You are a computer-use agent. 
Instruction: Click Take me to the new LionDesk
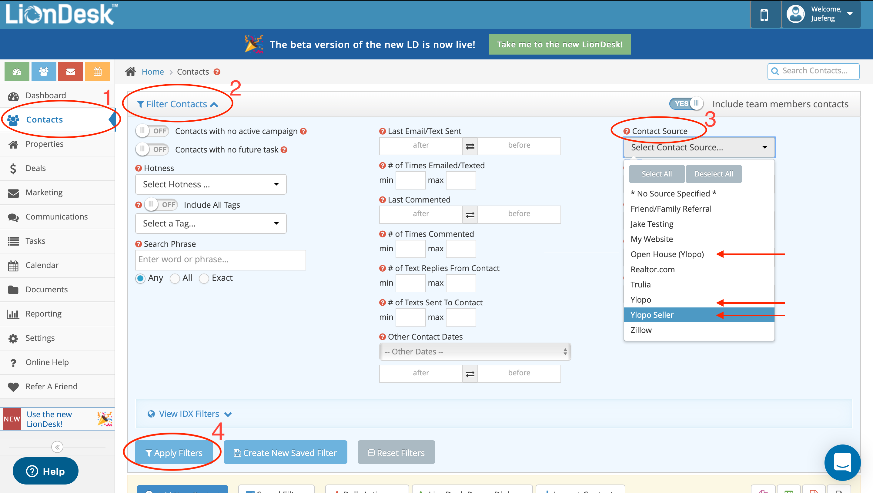click(560, 44)
